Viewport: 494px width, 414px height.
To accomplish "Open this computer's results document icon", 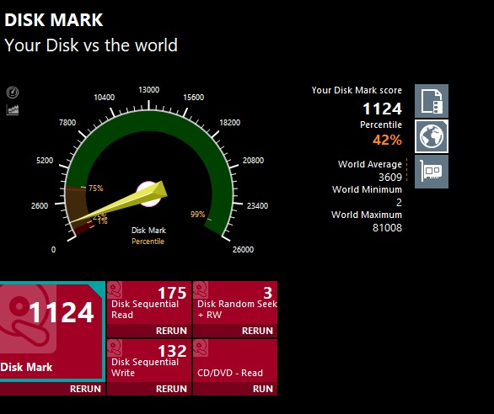I will pos(432,101).
